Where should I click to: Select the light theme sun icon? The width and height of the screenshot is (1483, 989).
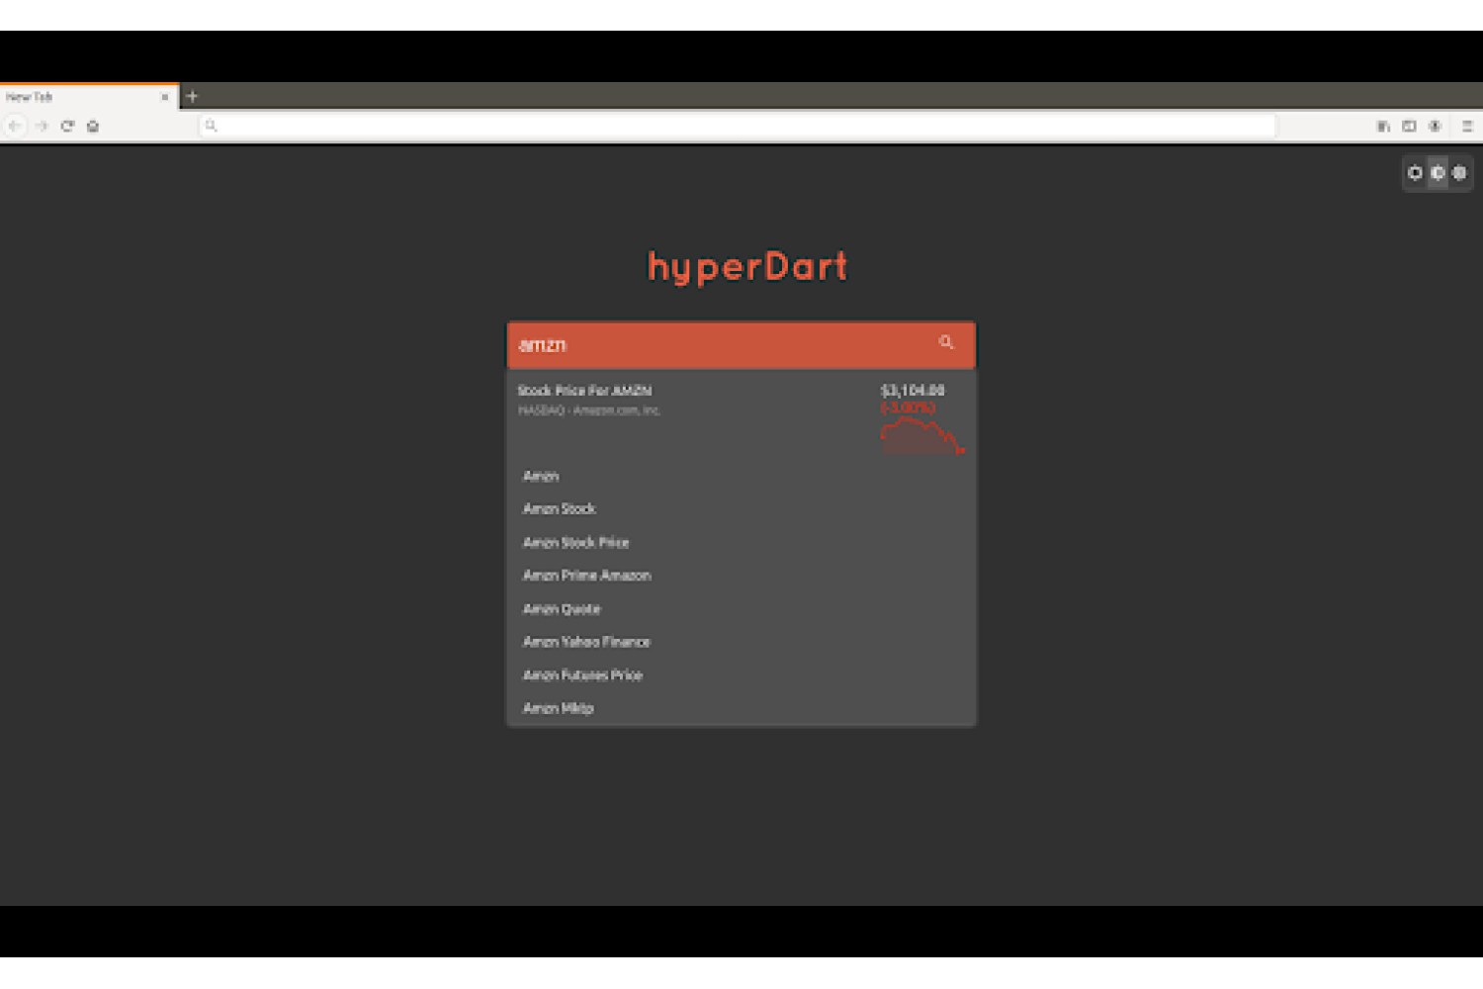click(1415, 173)
